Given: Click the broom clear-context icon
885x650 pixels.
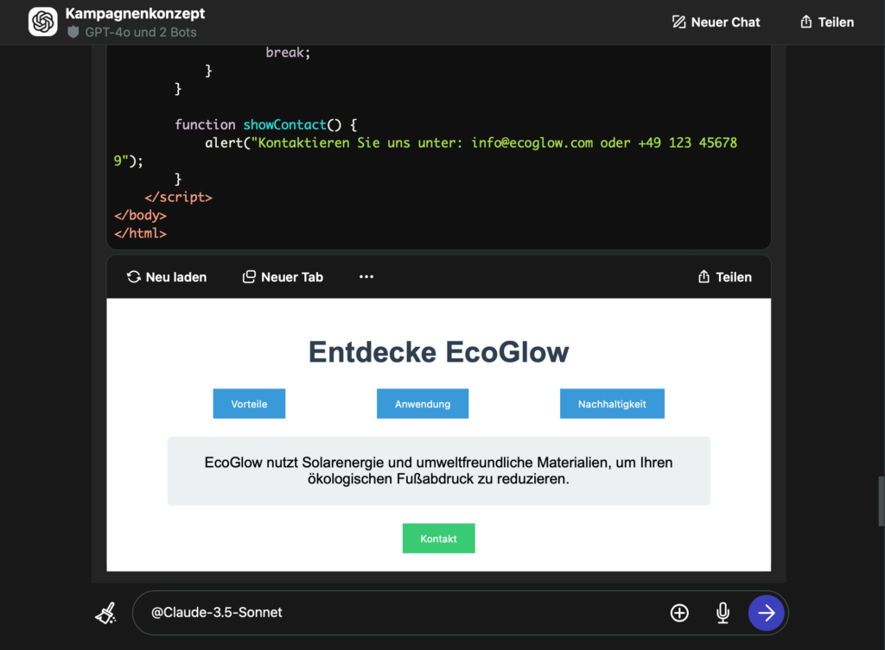Looking at the screenshot, I should click(105, 613).
